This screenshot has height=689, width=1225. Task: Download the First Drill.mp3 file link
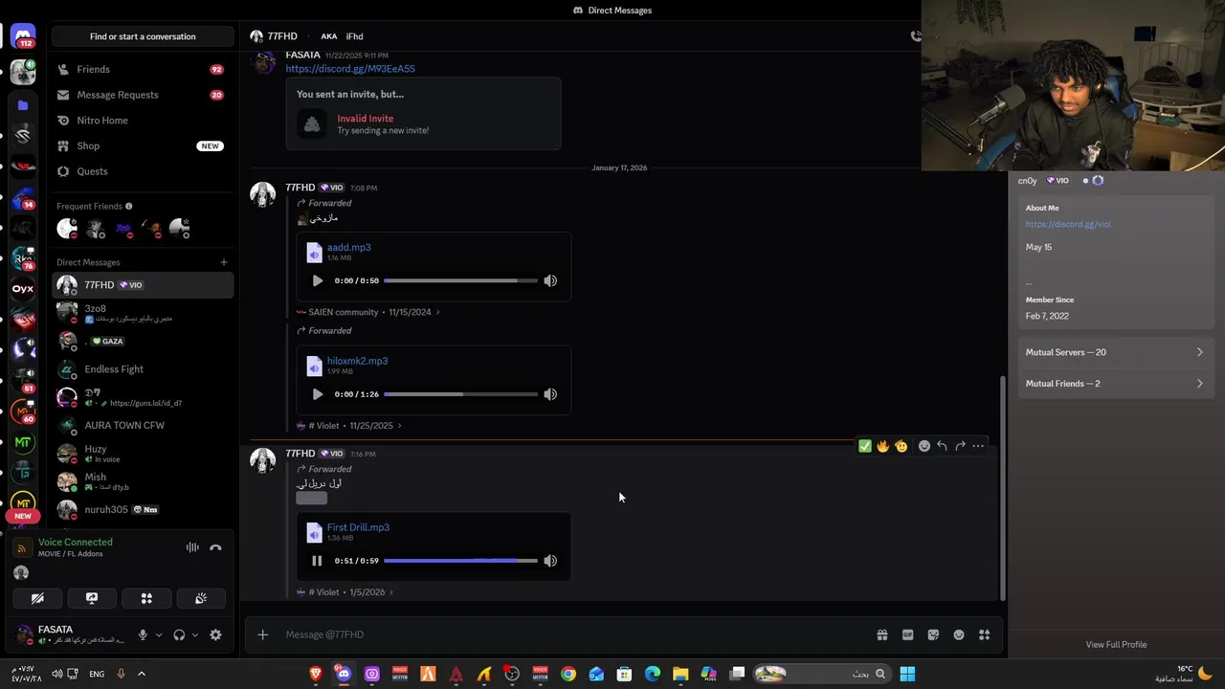pos(358,527)
